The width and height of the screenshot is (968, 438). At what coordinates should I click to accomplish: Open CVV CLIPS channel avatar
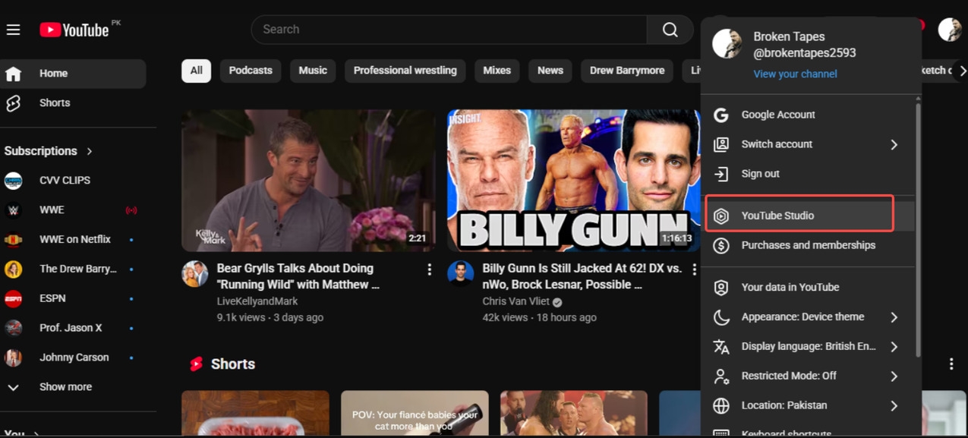(x=13, y=181)
